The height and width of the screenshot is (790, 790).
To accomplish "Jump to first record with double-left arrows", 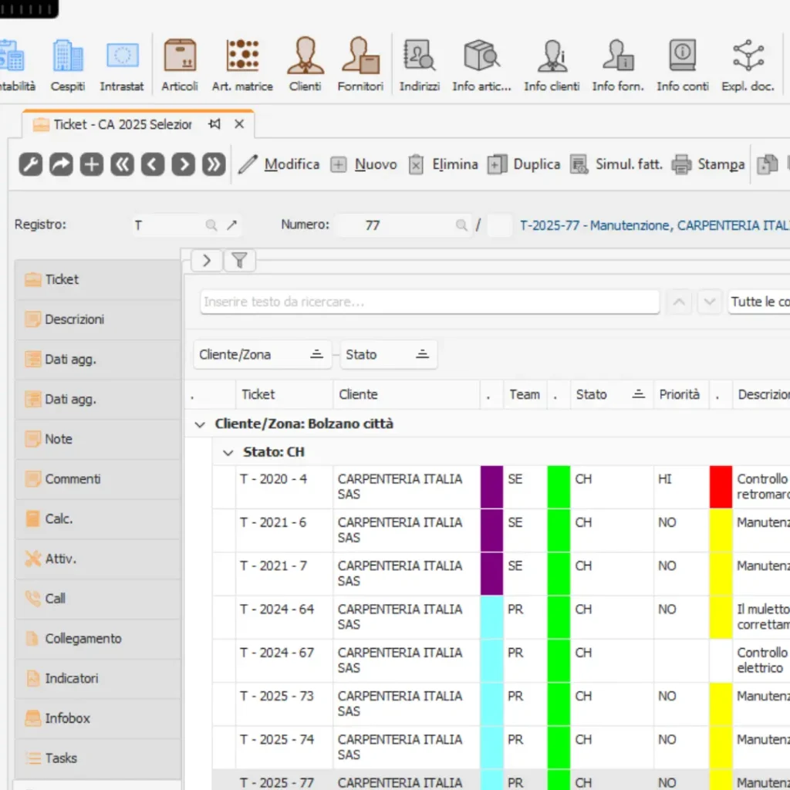I will point(123,165).
